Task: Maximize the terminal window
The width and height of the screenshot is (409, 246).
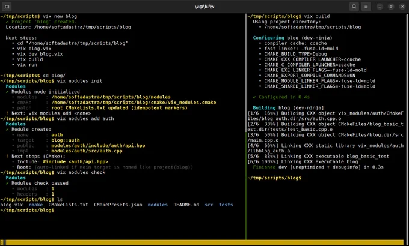Action: (391, 7)
